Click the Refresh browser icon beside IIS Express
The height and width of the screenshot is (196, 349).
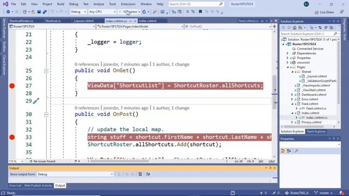click(x=144, y=12)
